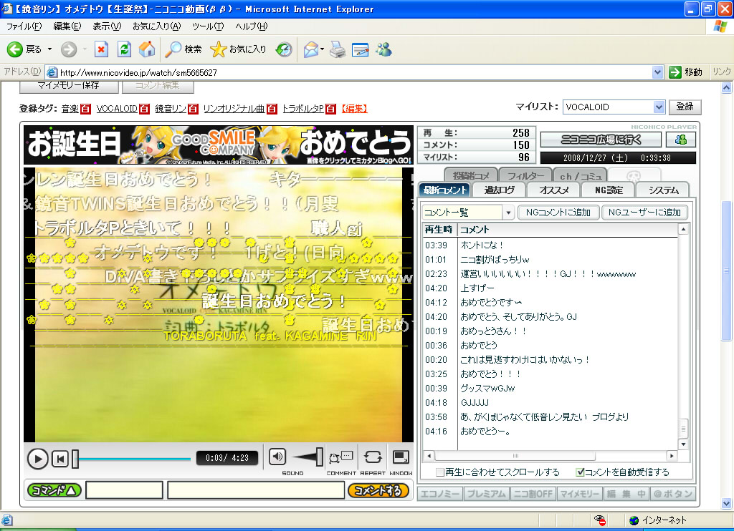Viewport: 734px width, 531px height.
Task: Click the Edit page toolbar icon
Action: point(360,49)
